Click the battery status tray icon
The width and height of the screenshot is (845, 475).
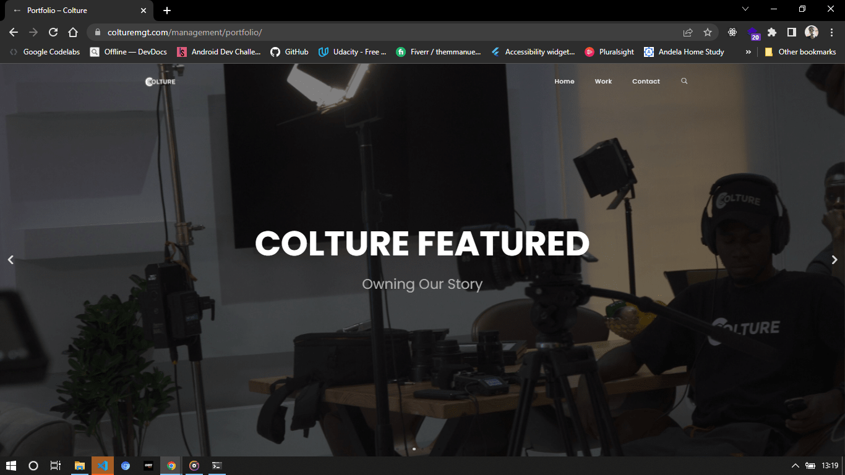(x=810, y=466)
